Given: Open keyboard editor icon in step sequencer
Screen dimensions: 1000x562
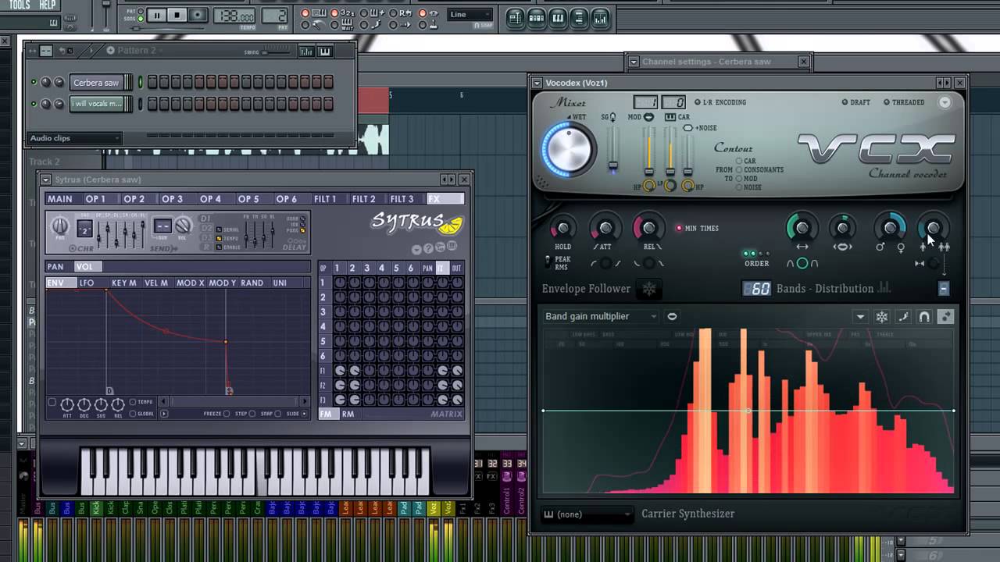Looking at the screenshot, I should [325, 52].
